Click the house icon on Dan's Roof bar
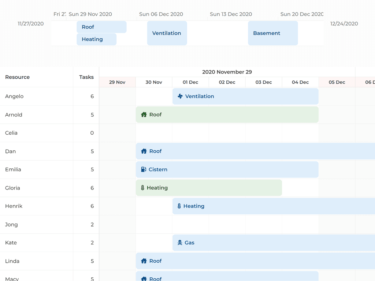Image resolution: width=375 pixels, height=281 pixels. pos(143,151)
